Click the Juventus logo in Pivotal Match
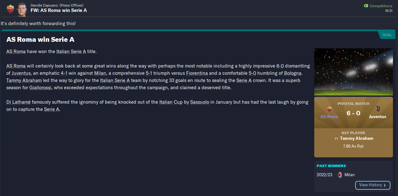 pos(378,109)
